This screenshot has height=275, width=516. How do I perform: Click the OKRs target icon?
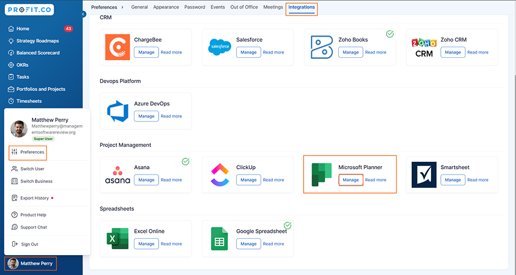tap(11, 65)
